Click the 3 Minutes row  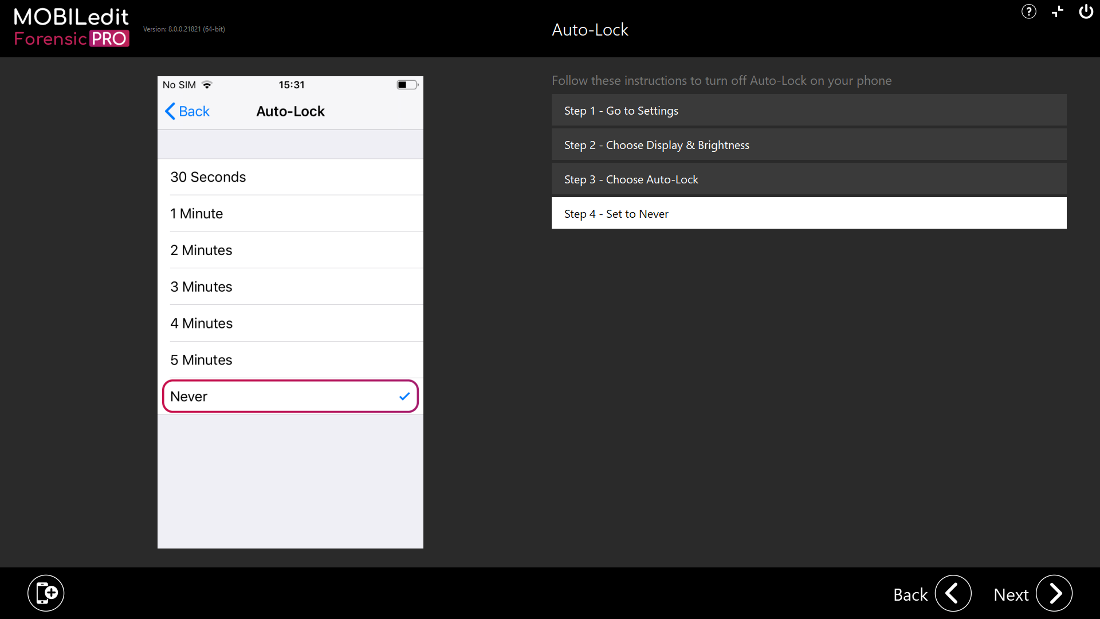(x=290, y=287)
